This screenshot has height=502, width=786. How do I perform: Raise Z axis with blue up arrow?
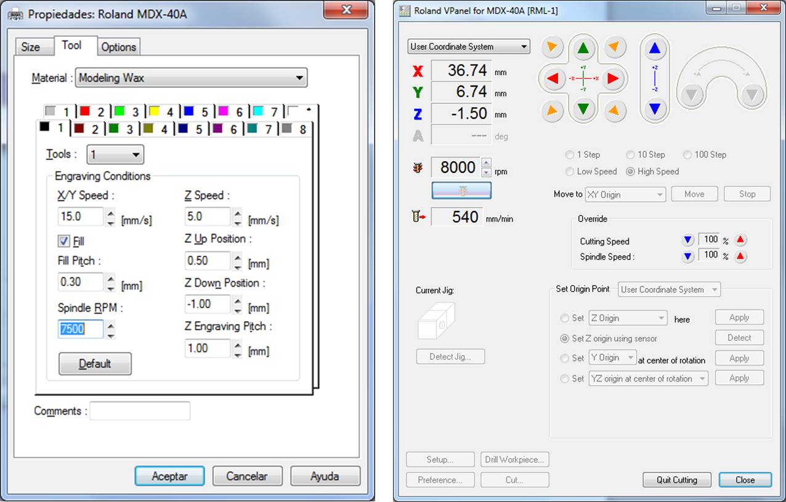tap(655, 48)
